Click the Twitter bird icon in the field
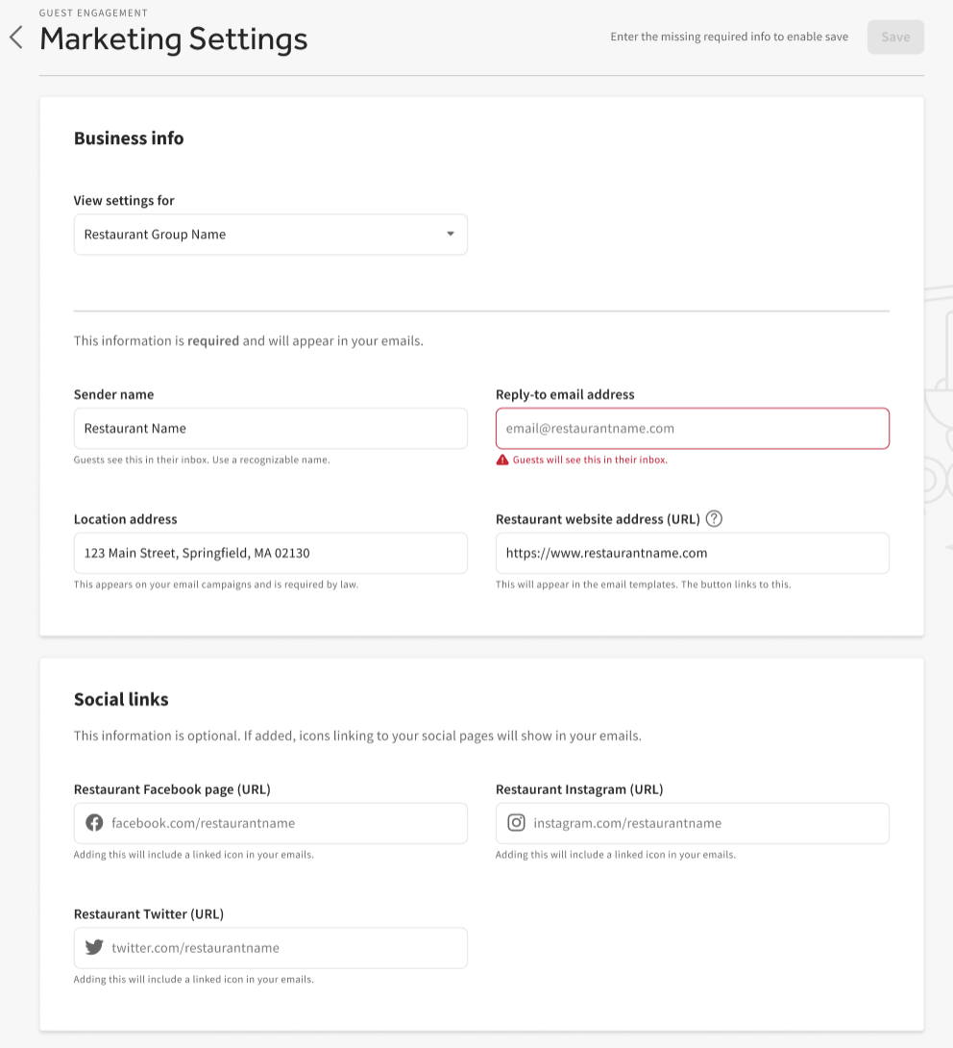Viewport: 953px width, 1048px height. [94, 947]
